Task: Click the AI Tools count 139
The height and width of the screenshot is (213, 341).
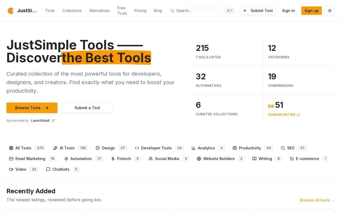Action: tap(83, 148)
